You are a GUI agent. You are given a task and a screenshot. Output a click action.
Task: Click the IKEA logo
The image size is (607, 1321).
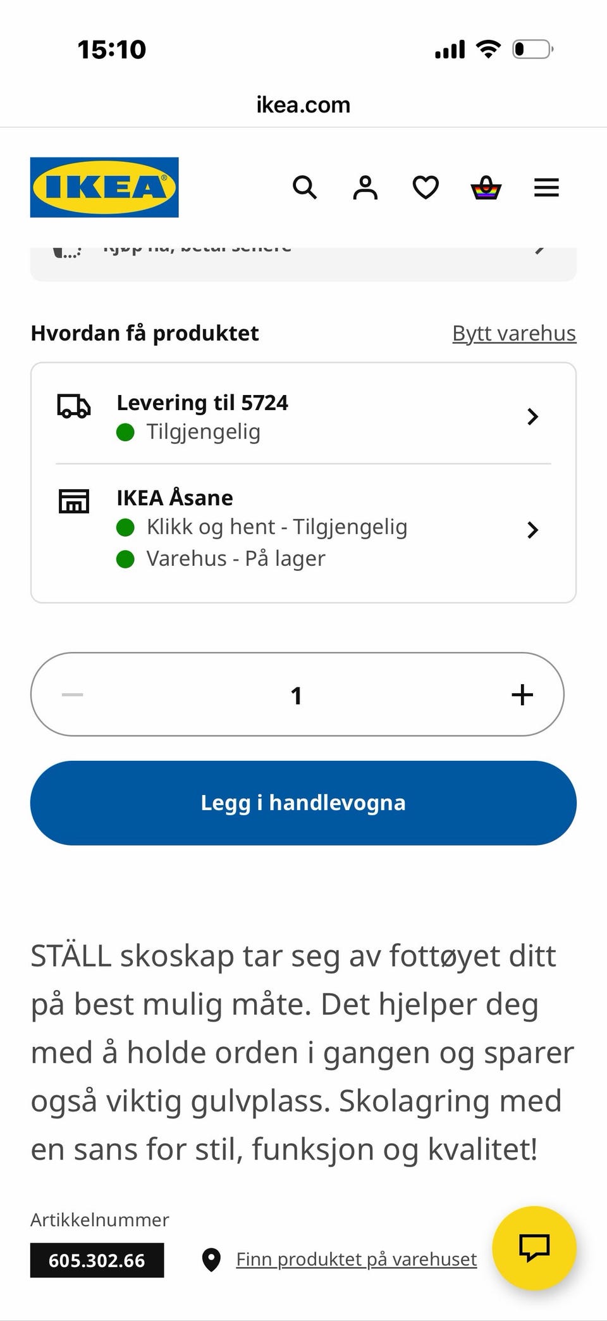[x=104, y=187]
